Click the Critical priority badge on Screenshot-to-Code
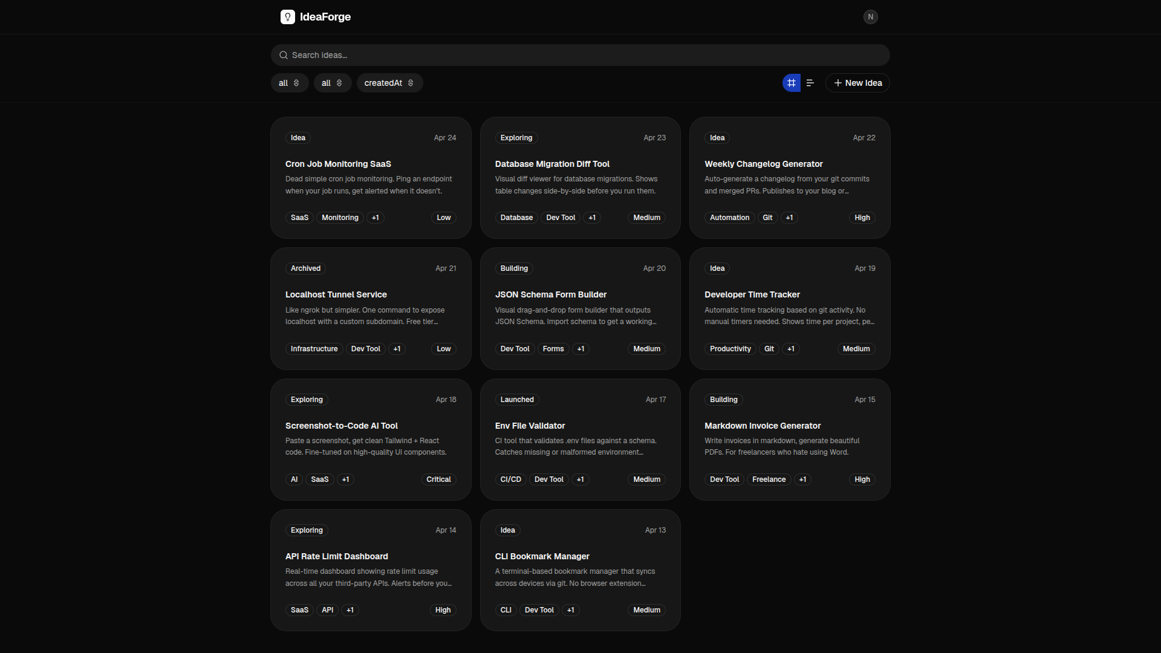 coord(438,479)
